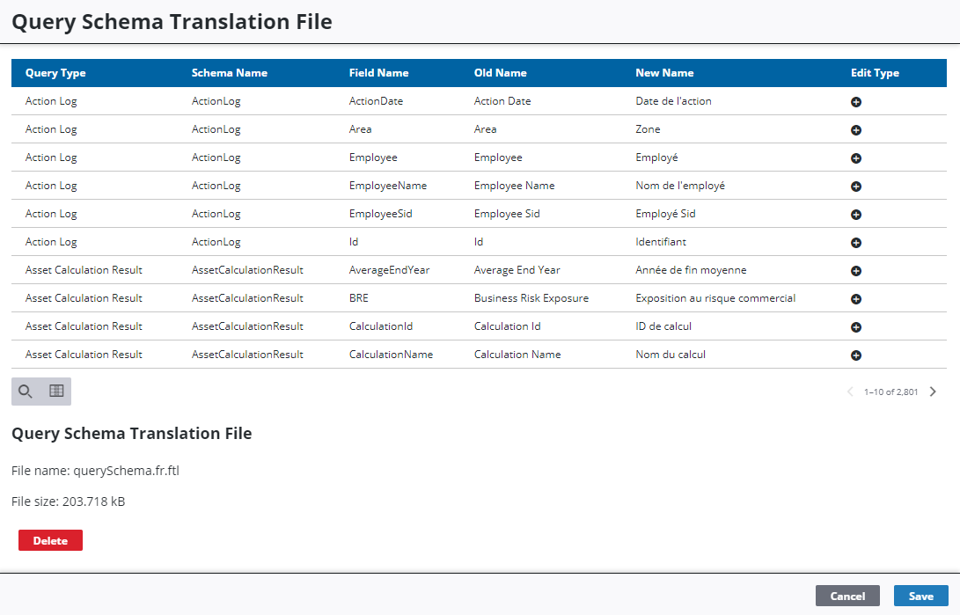The width and height of the screenshot is (960, 615).
Task: Sort by Schema Name column header
Action: pos(229,73)
